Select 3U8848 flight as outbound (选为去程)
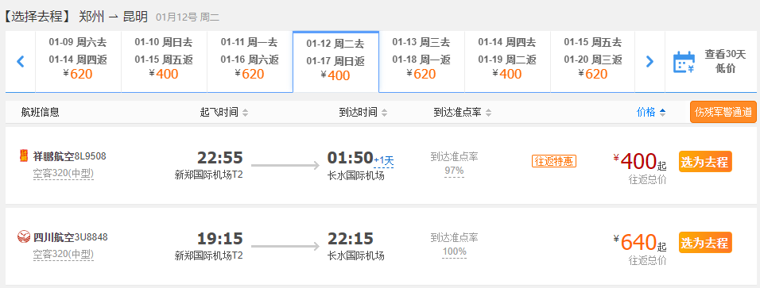The width and height of the screenshot is (760, 288). (x=704, y=243)
